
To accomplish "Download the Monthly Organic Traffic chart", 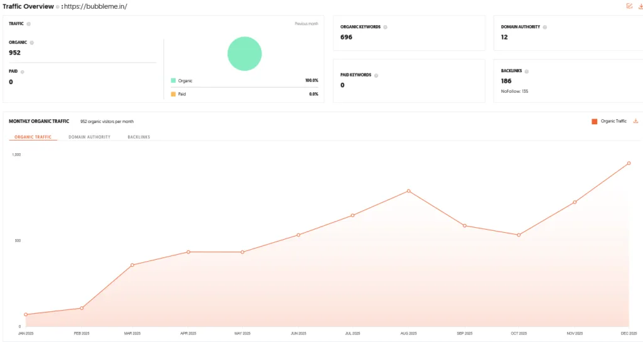I will [635, 121].
